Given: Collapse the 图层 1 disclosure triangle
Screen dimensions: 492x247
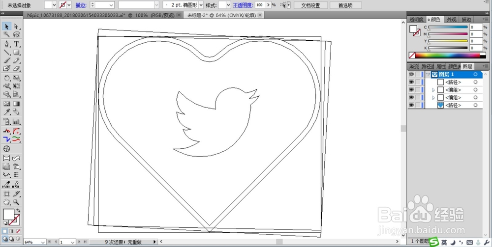Looking at the screenshot, I should (429, 75).
